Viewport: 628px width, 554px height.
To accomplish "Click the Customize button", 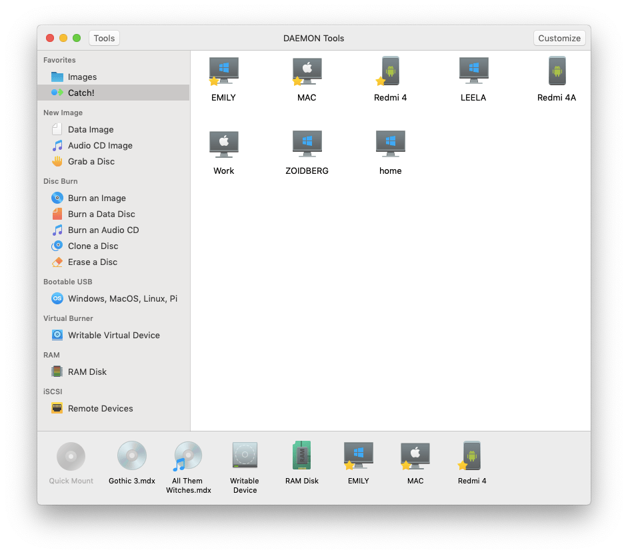I will tap(559, 38).
